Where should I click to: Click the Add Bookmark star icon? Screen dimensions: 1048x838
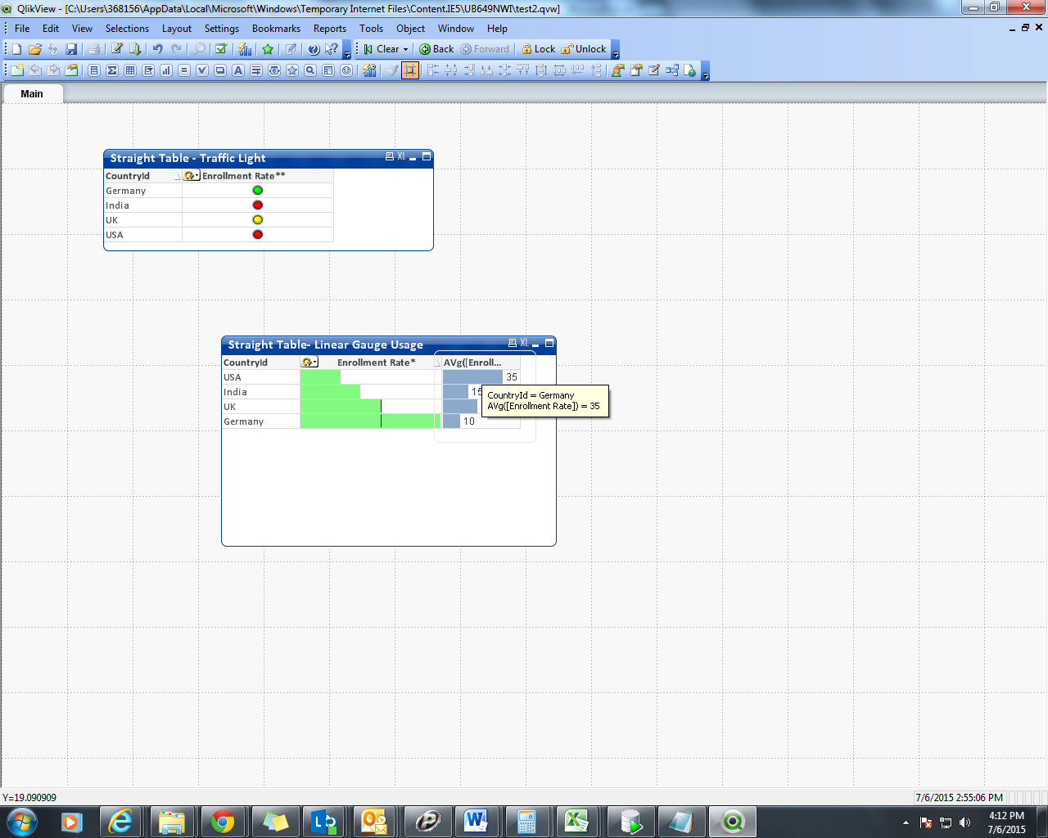point(268,49)
